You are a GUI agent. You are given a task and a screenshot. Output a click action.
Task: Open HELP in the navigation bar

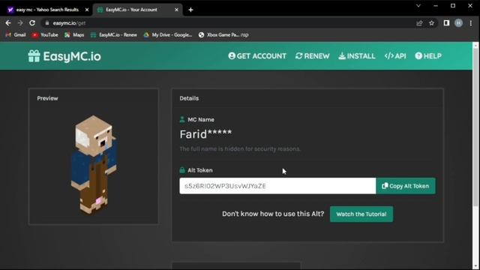coord(428,56)
